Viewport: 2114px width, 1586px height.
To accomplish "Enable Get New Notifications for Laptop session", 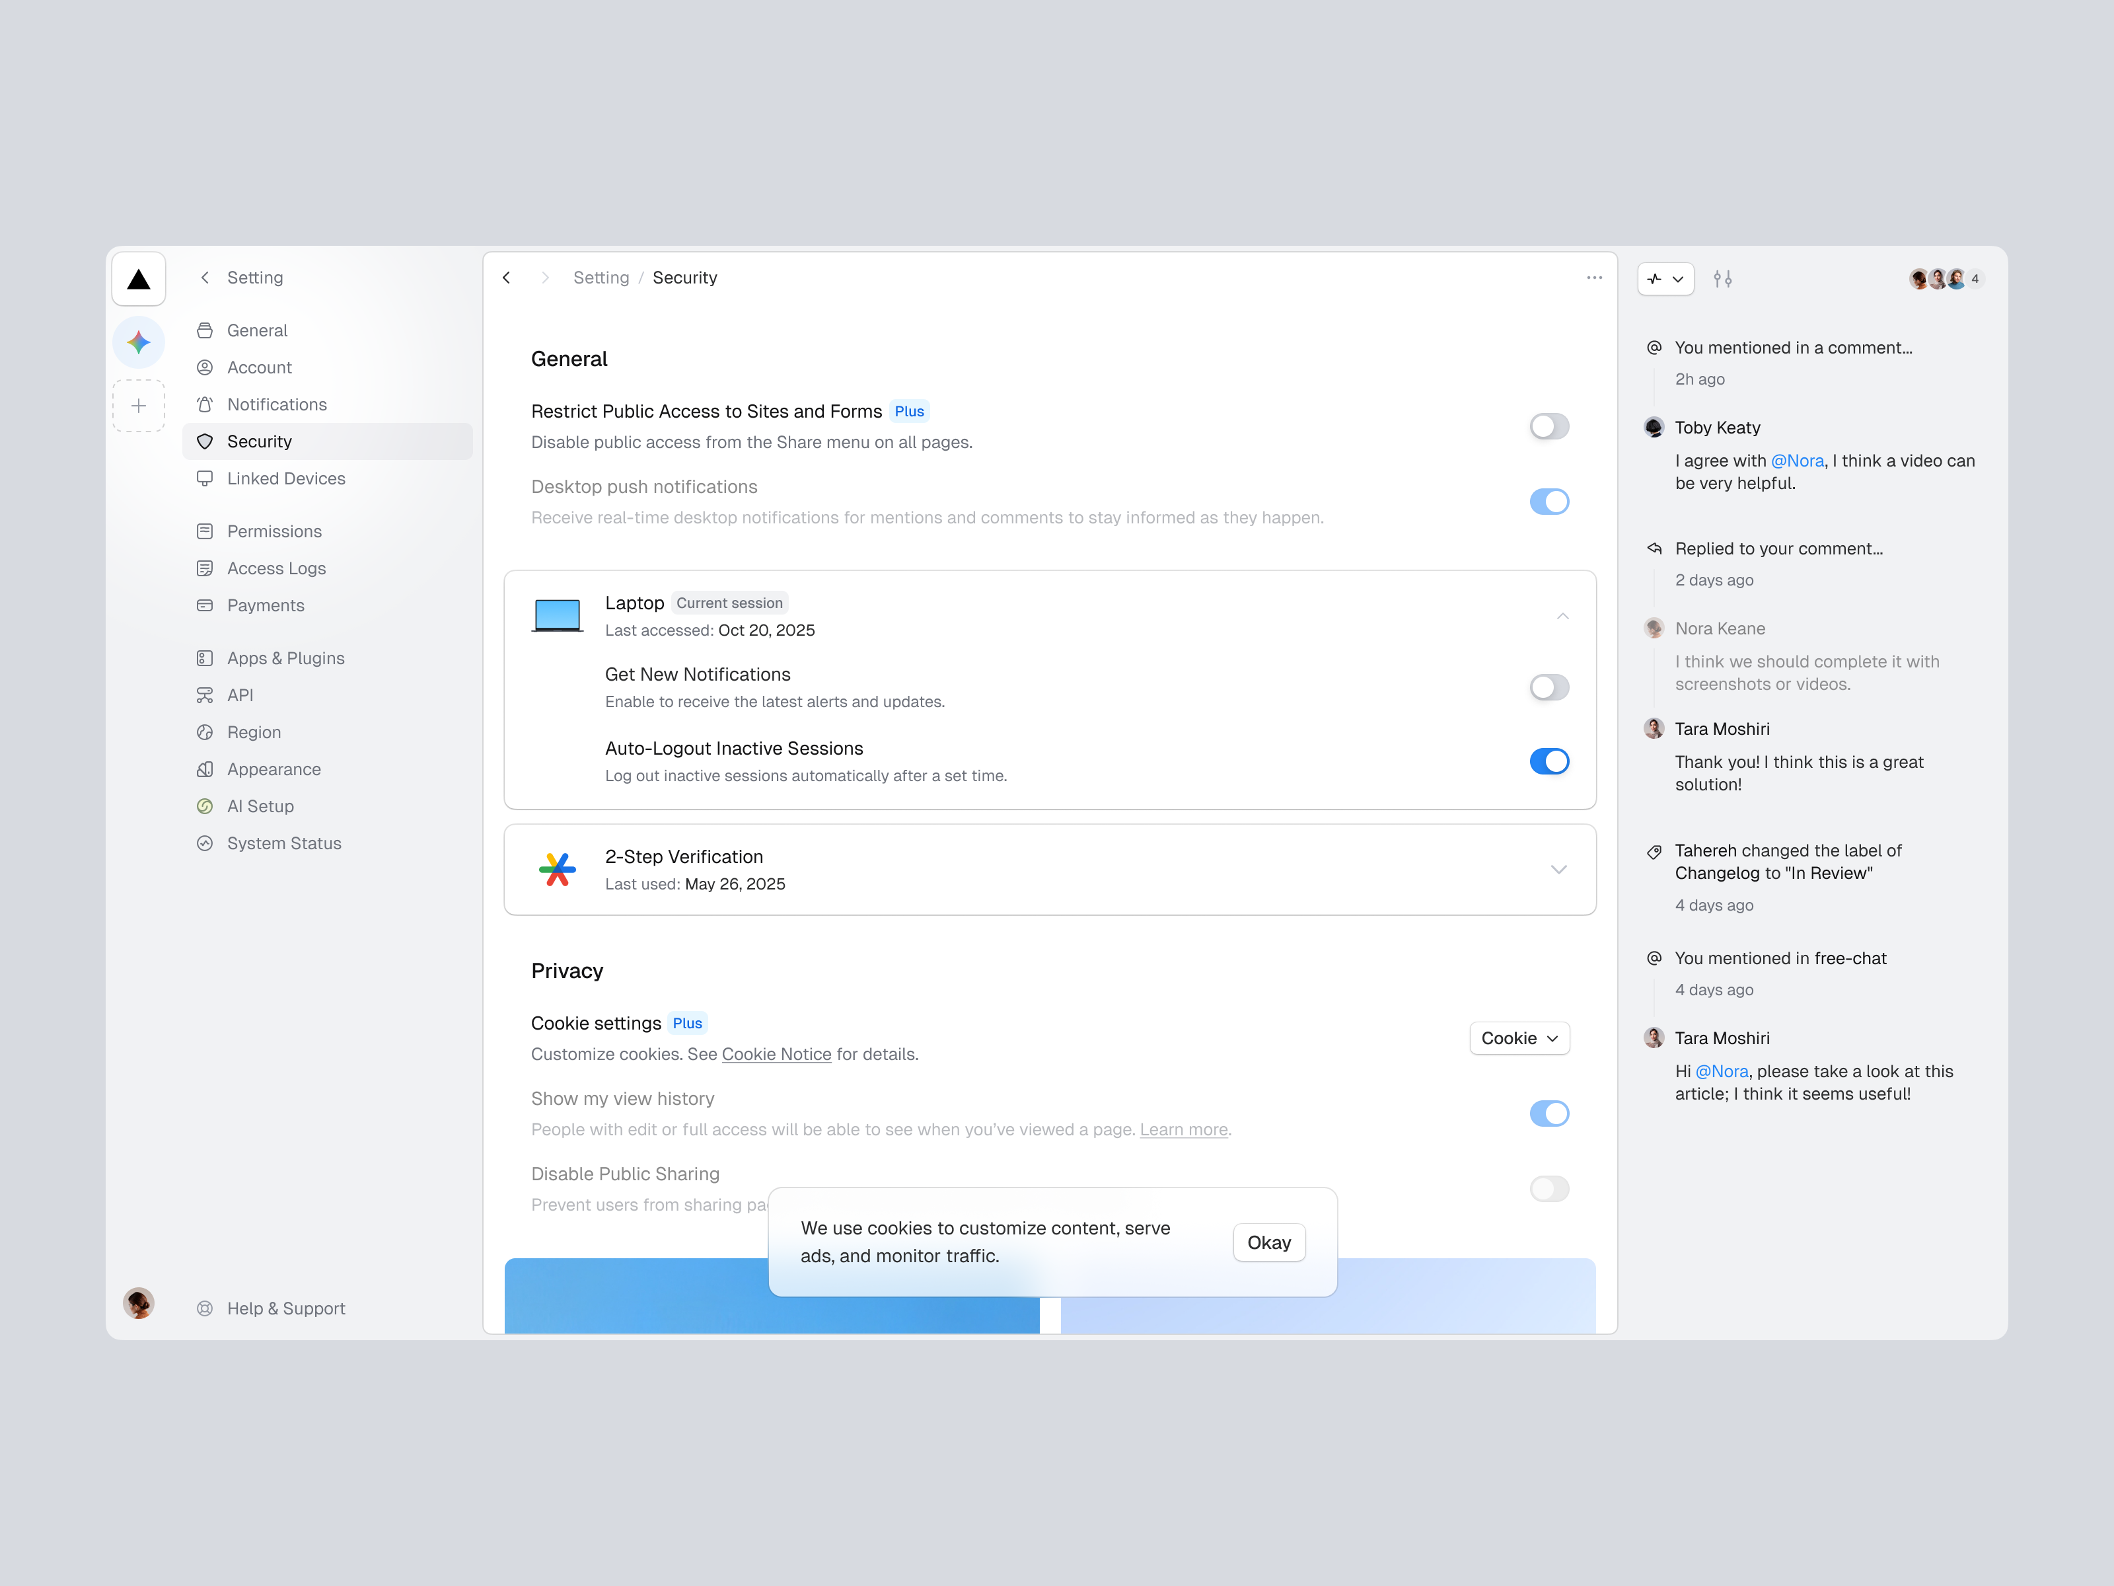I will point(1549,687).
